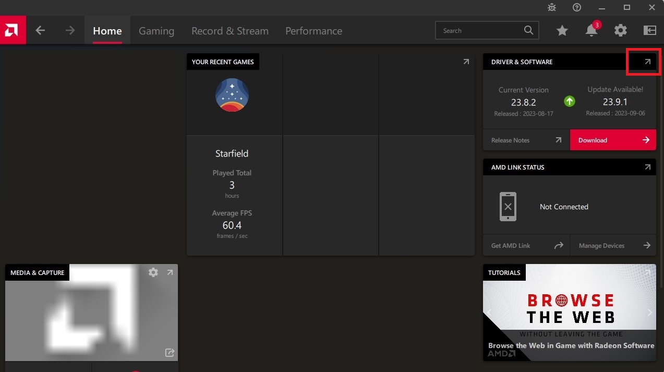The image size is (664, 372).
Task: Click the Starfield game icon
Action: [x=232, y=95]
